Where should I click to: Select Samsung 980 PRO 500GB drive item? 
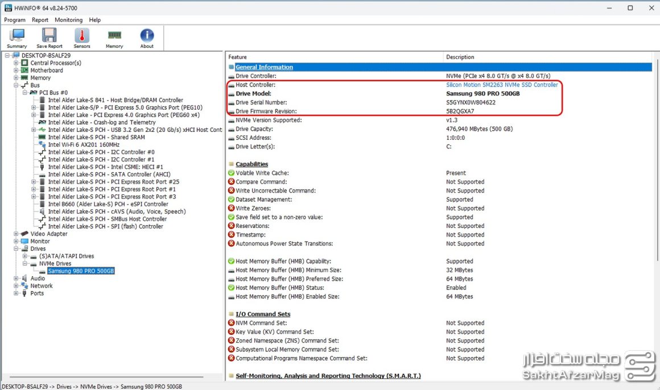tap(81, 271)
